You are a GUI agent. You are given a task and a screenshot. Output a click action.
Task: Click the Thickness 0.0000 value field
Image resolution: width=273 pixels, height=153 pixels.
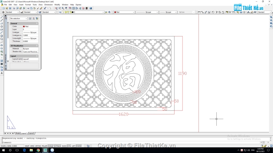click(30, 41)
